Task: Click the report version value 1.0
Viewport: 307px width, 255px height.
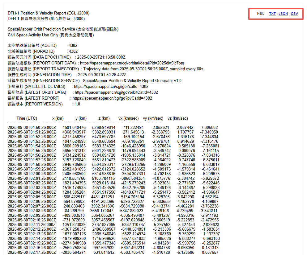Action: (x=77, y=104)
